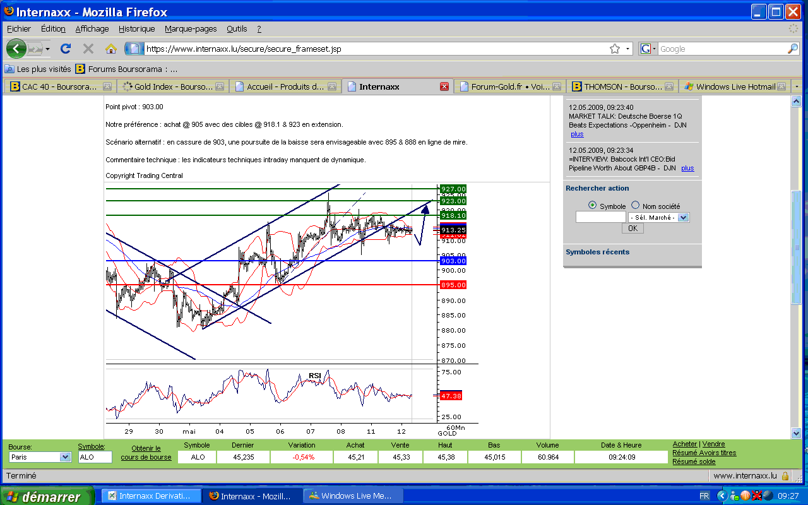Reload the page with the refresh icon
Screen dimensions: 808x505
pos(65,49)
